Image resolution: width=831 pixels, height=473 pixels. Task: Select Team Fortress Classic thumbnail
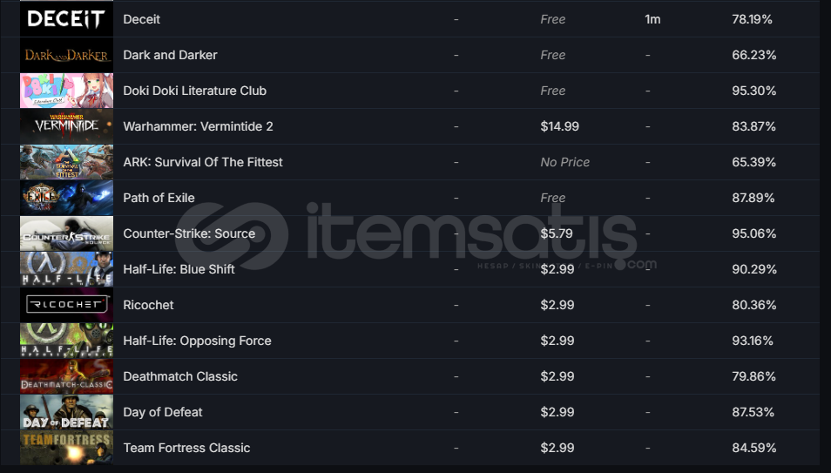66,448
